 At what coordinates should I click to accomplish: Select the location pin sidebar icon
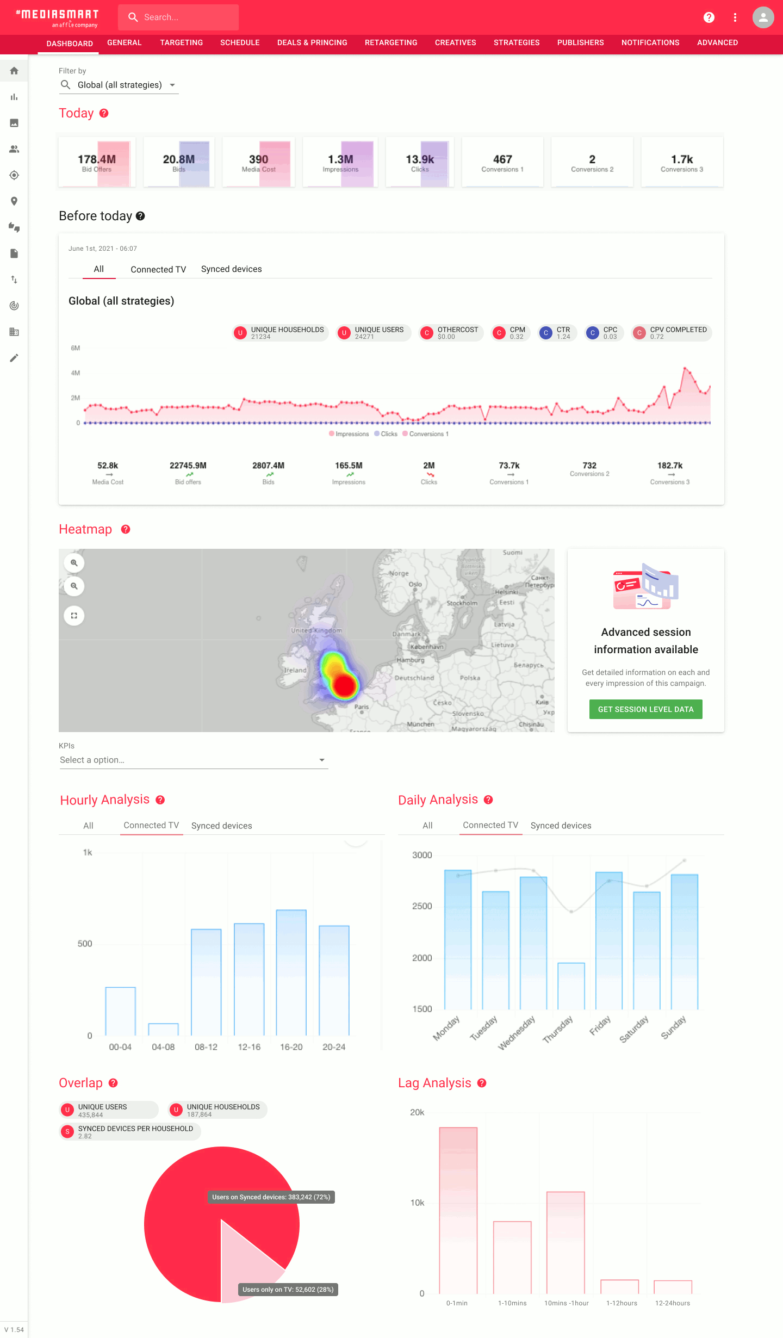click(x=14, y=201)
